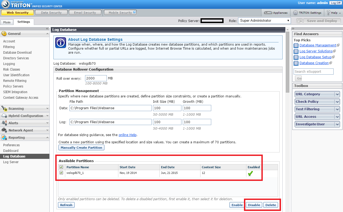Expand the Check Policy toolbox item
343x212 pixels.
point(337,102)
